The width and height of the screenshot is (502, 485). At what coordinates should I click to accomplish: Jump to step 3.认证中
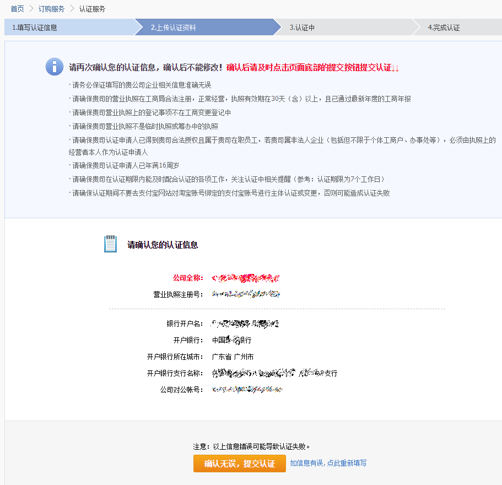pos(302,28)
